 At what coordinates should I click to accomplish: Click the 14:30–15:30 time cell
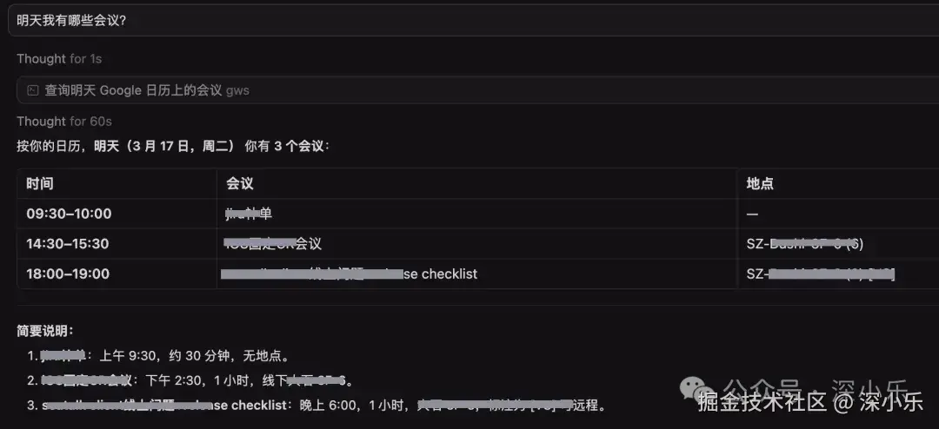(x=68, y=244)
